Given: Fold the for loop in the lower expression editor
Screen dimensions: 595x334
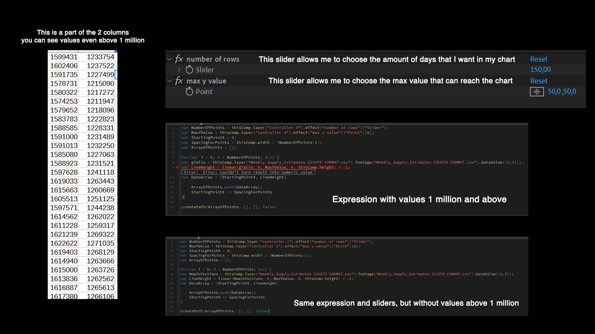Looking at the screenshot, I should (x=178, y=269).
